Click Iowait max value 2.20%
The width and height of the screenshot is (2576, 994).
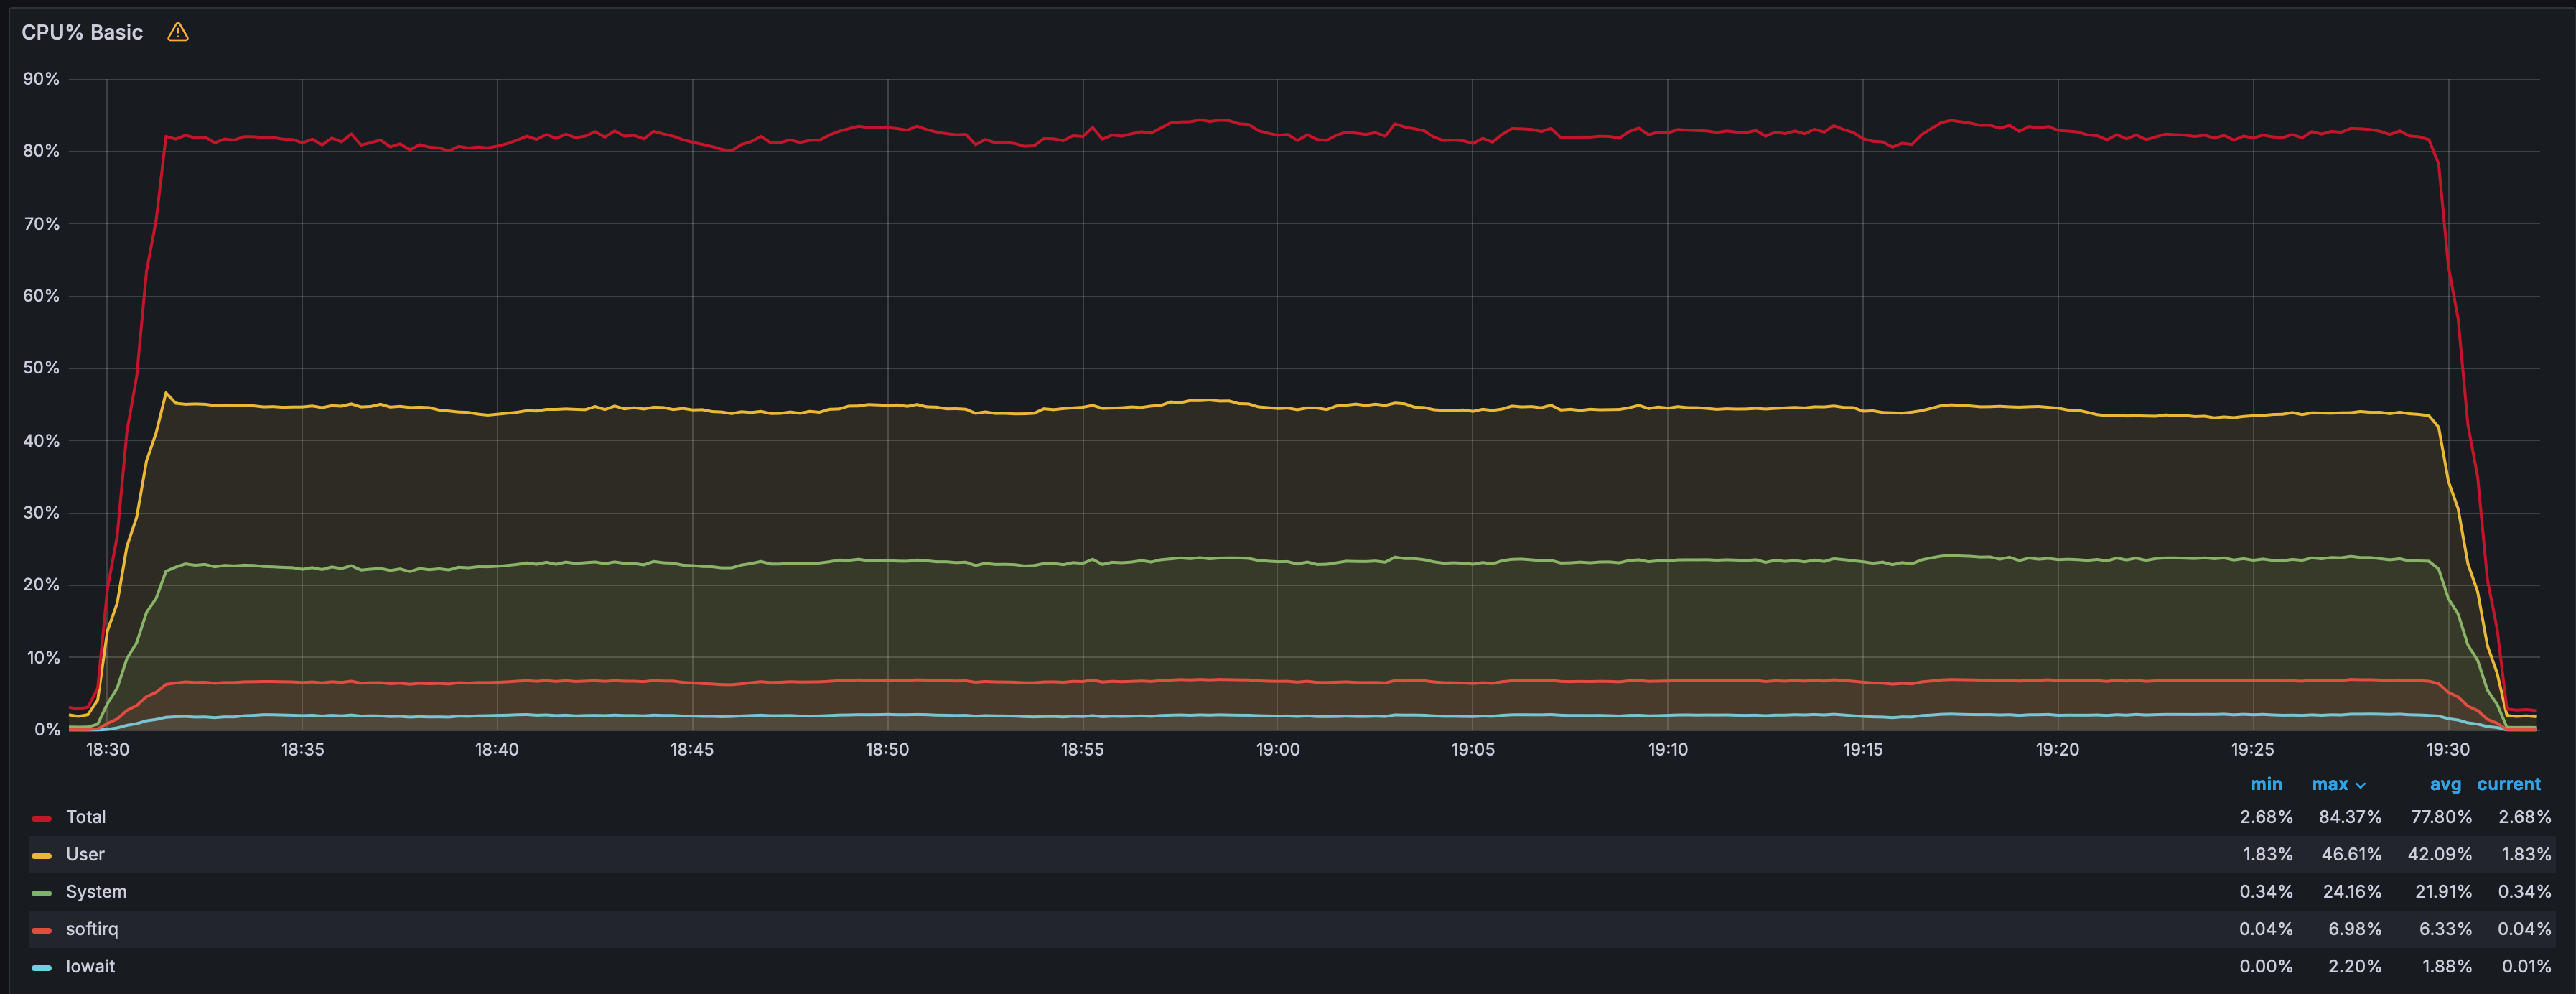(x=2355, y=966)
